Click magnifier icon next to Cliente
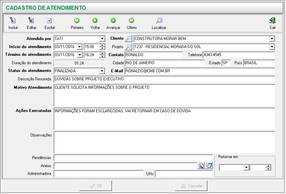 tap(128, 39)
